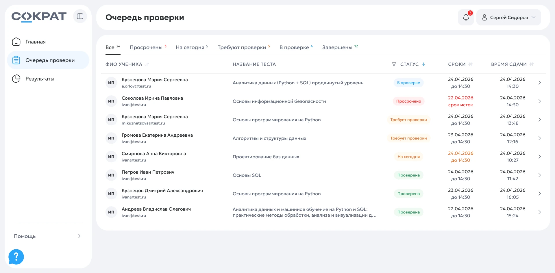Open row chevron for Алгоритмы и структуры данных

539,138
